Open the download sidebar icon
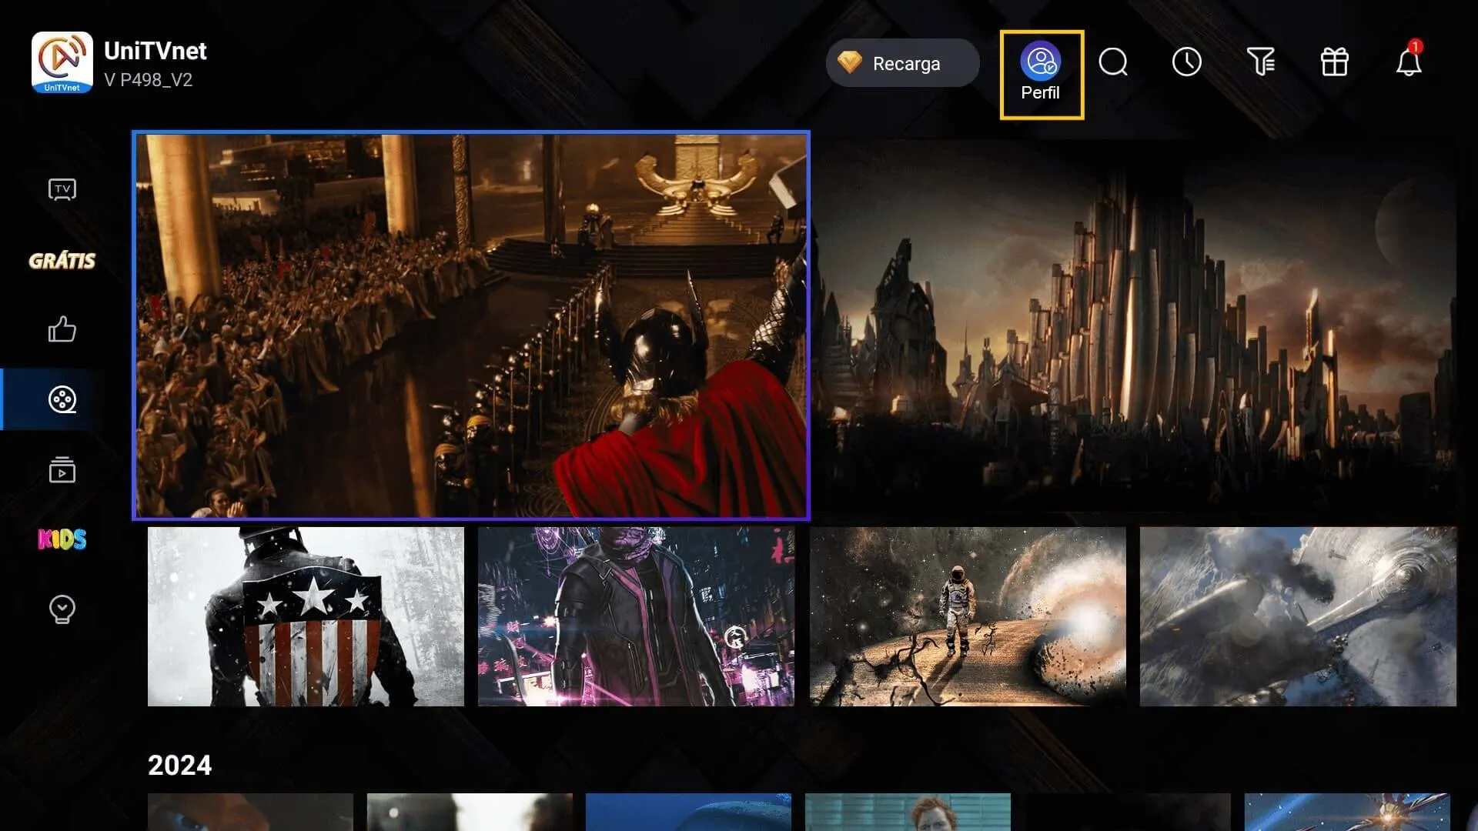 pos(62,609)
